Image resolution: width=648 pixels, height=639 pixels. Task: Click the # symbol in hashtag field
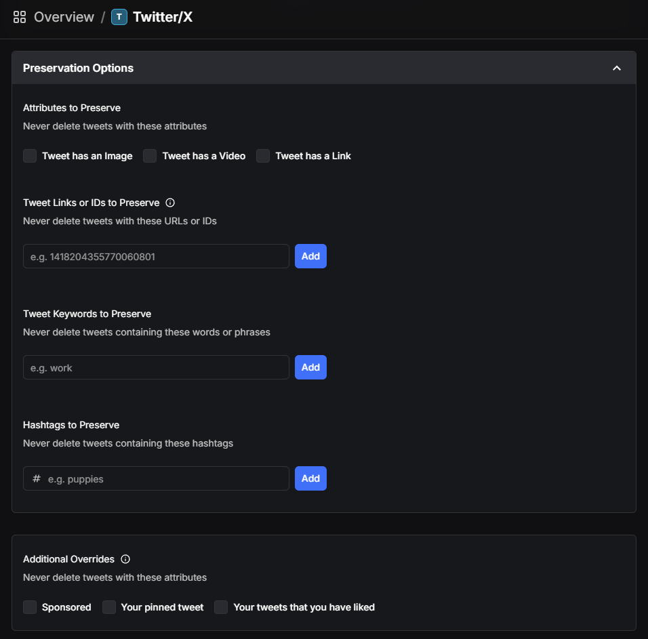37,478
